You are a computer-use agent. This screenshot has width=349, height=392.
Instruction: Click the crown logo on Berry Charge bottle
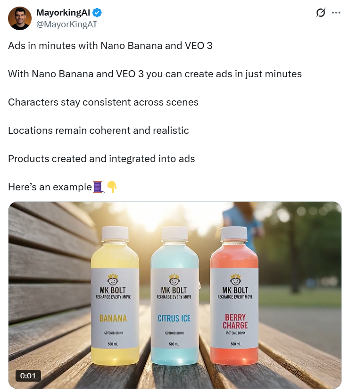[x=235, y=279]
